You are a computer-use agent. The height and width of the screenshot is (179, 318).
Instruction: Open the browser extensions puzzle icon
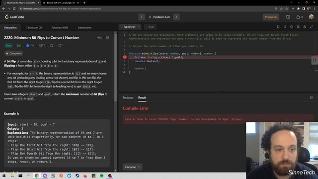pos(298,9)
